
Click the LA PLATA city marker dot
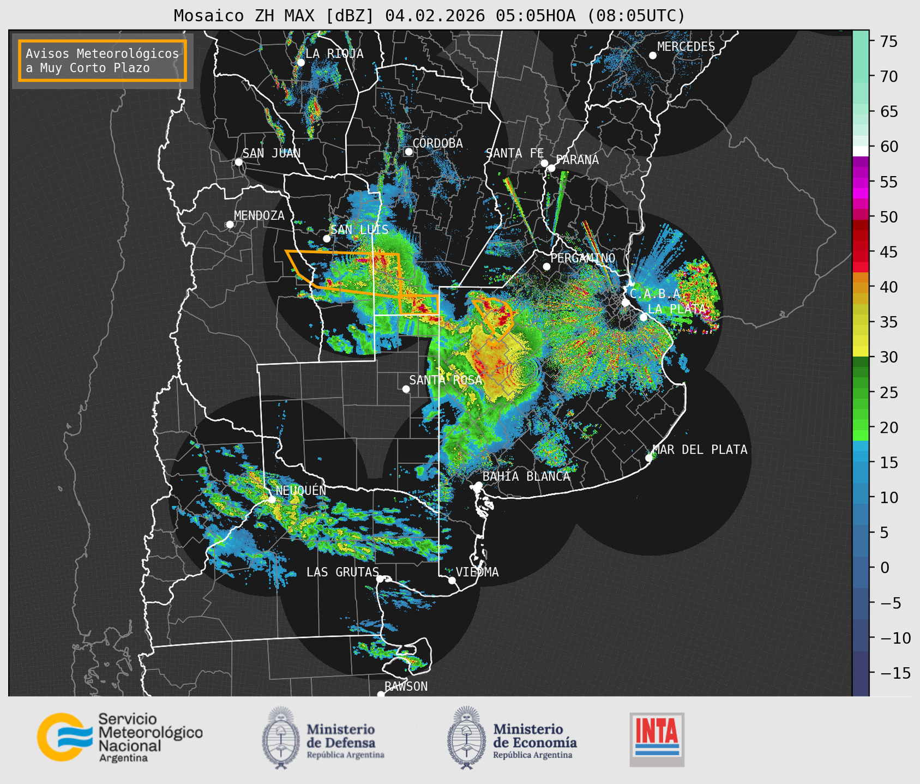tap(644, 317)
